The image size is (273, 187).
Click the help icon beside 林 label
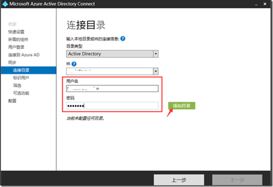pyautogui.click(x=74, y=64)
